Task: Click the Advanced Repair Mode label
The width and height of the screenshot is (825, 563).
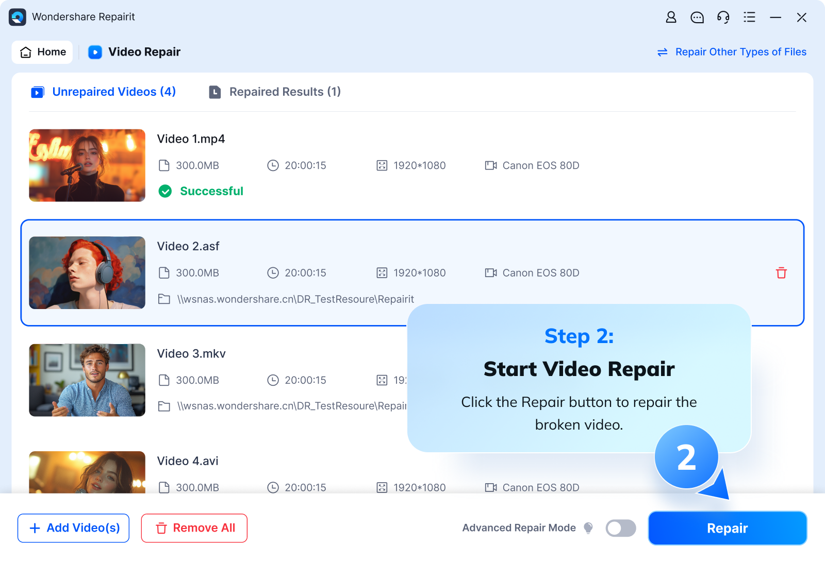Action: [x=519, y=528]
